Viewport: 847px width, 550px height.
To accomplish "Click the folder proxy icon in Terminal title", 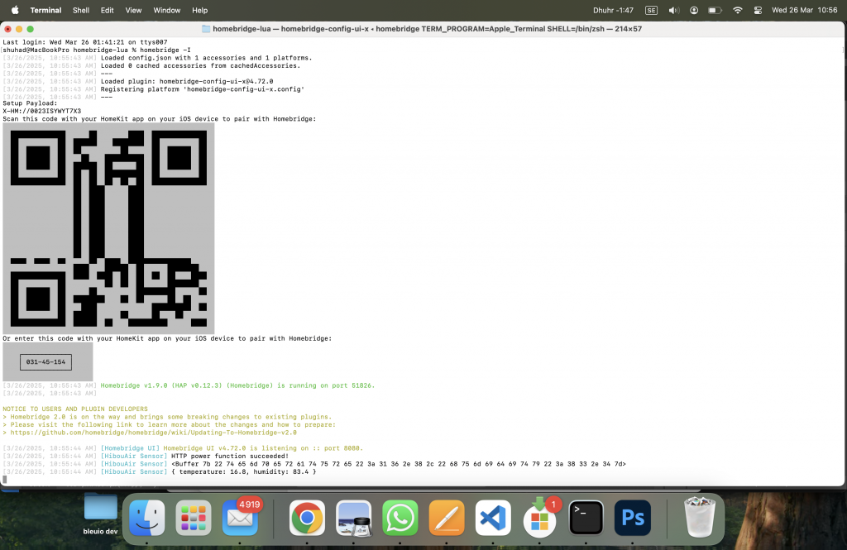I will click(x=206, y=29).
